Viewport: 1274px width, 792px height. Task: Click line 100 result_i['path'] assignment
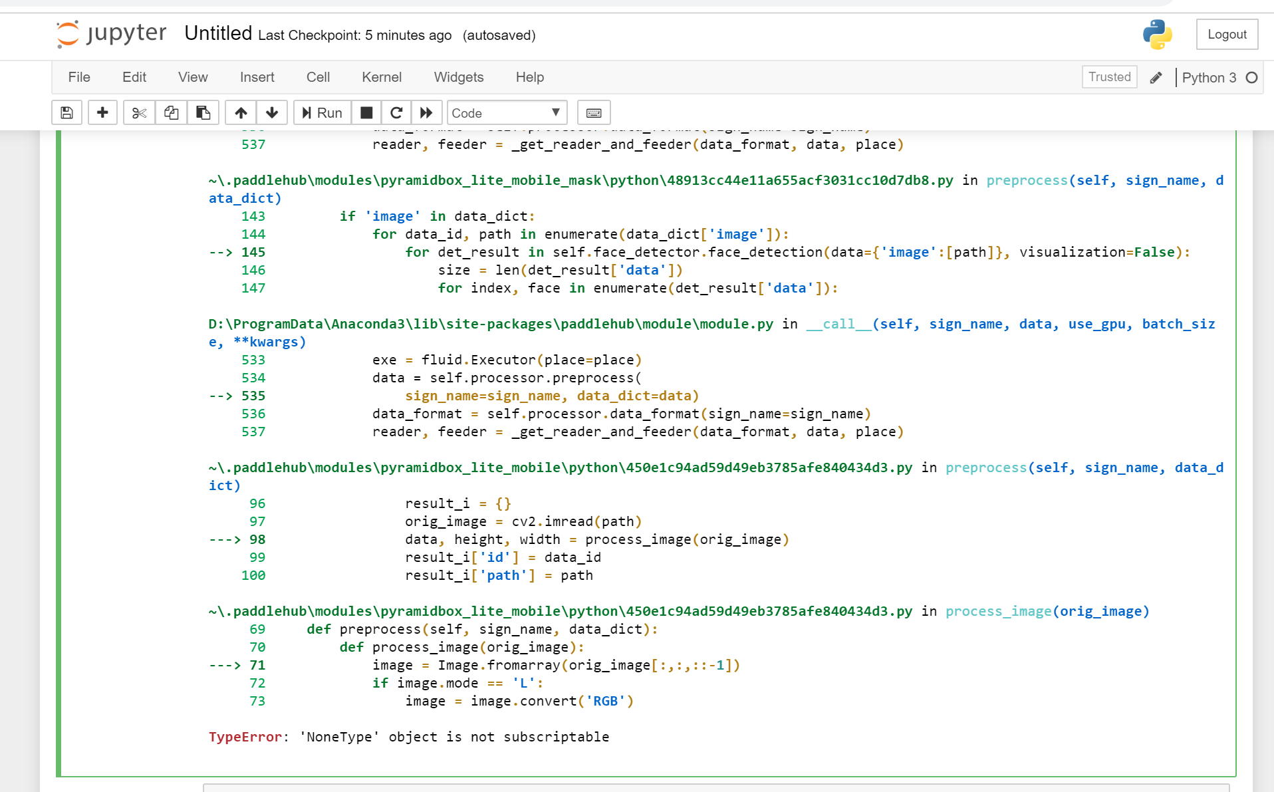(x=499, y=575)
